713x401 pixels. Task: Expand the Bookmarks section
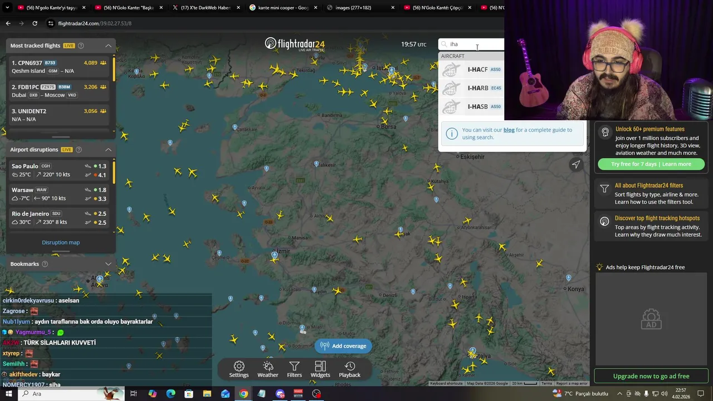(108, 264)
